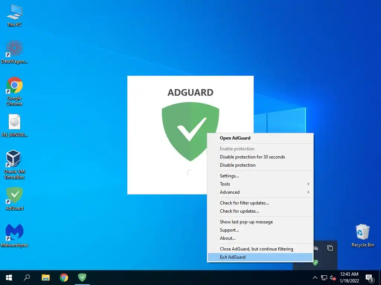Open the Windows Start menu
The image size is (381, 285).
pos(9,278)
